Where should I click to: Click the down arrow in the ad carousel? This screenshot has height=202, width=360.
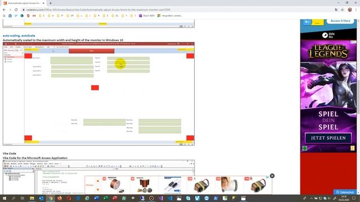98,190
